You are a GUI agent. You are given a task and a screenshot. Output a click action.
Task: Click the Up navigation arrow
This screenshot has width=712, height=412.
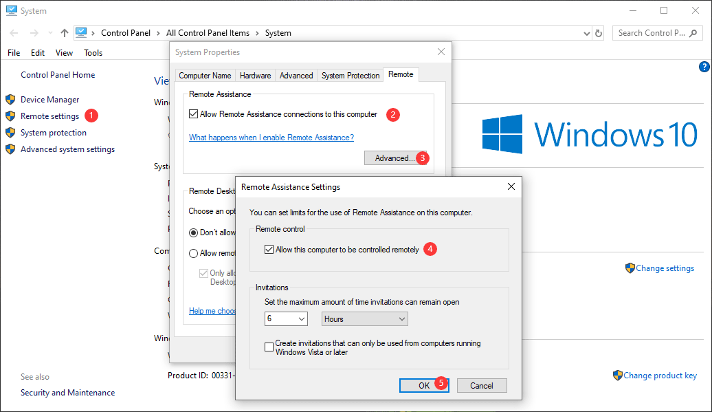[x=64, y=32]
